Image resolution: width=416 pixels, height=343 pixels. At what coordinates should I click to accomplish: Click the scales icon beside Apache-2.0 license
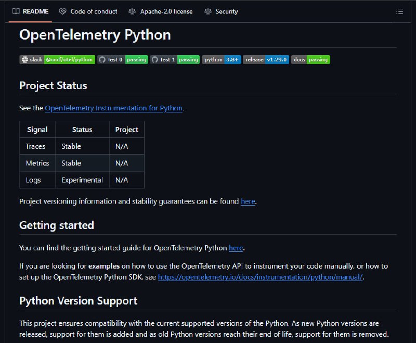click(x=132, y=11)
